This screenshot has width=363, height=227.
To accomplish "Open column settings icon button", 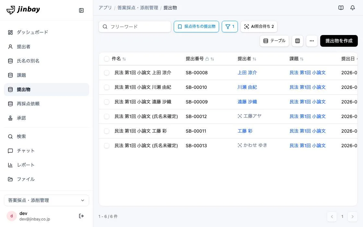I will 298,41.
